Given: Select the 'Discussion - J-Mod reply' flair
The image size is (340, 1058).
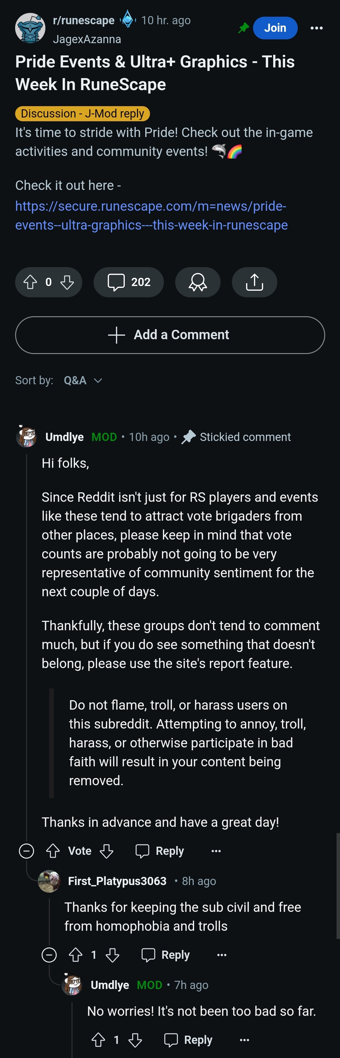Looking at the screenshot, I should pyautogui.click(x=83, y=113).
